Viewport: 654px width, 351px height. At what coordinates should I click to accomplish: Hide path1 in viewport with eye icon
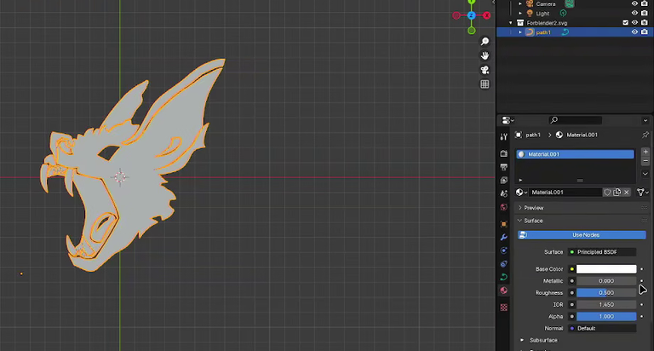pyautogui.click(x=634, y=32)
